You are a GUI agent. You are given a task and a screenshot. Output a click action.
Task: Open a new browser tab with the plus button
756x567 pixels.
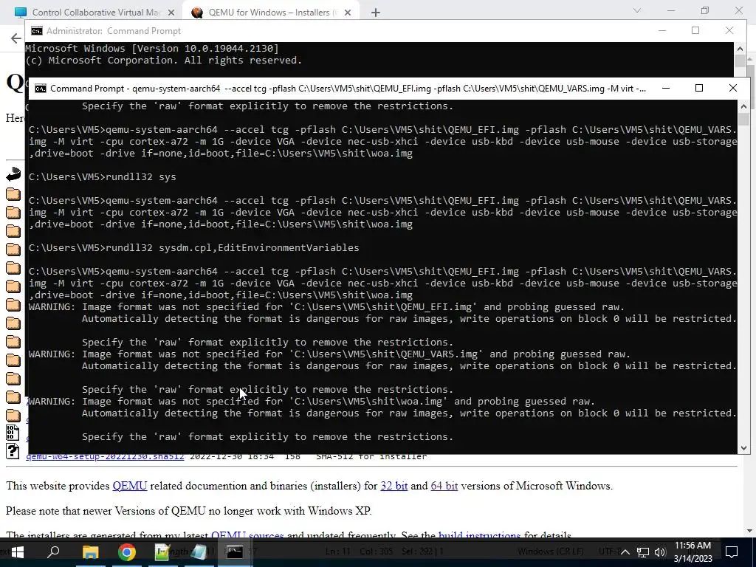(376, 13)
